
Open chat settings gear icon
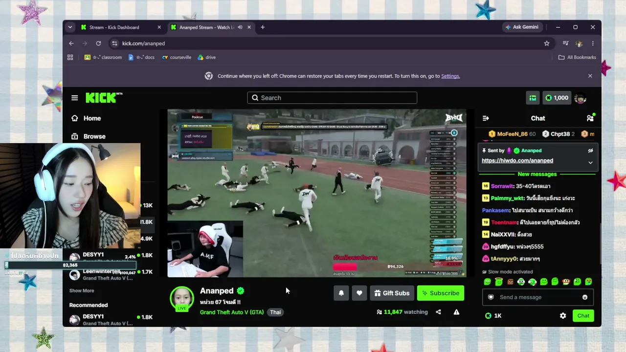(x=563, y=316)
